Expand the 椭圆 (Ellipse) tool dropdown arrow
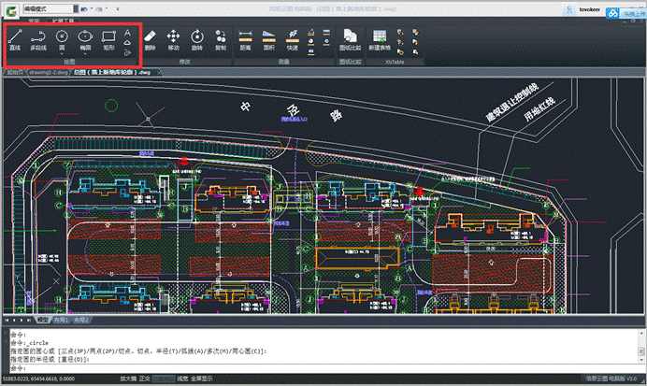This screenshot has width=647, height=386. click(85, 54)
